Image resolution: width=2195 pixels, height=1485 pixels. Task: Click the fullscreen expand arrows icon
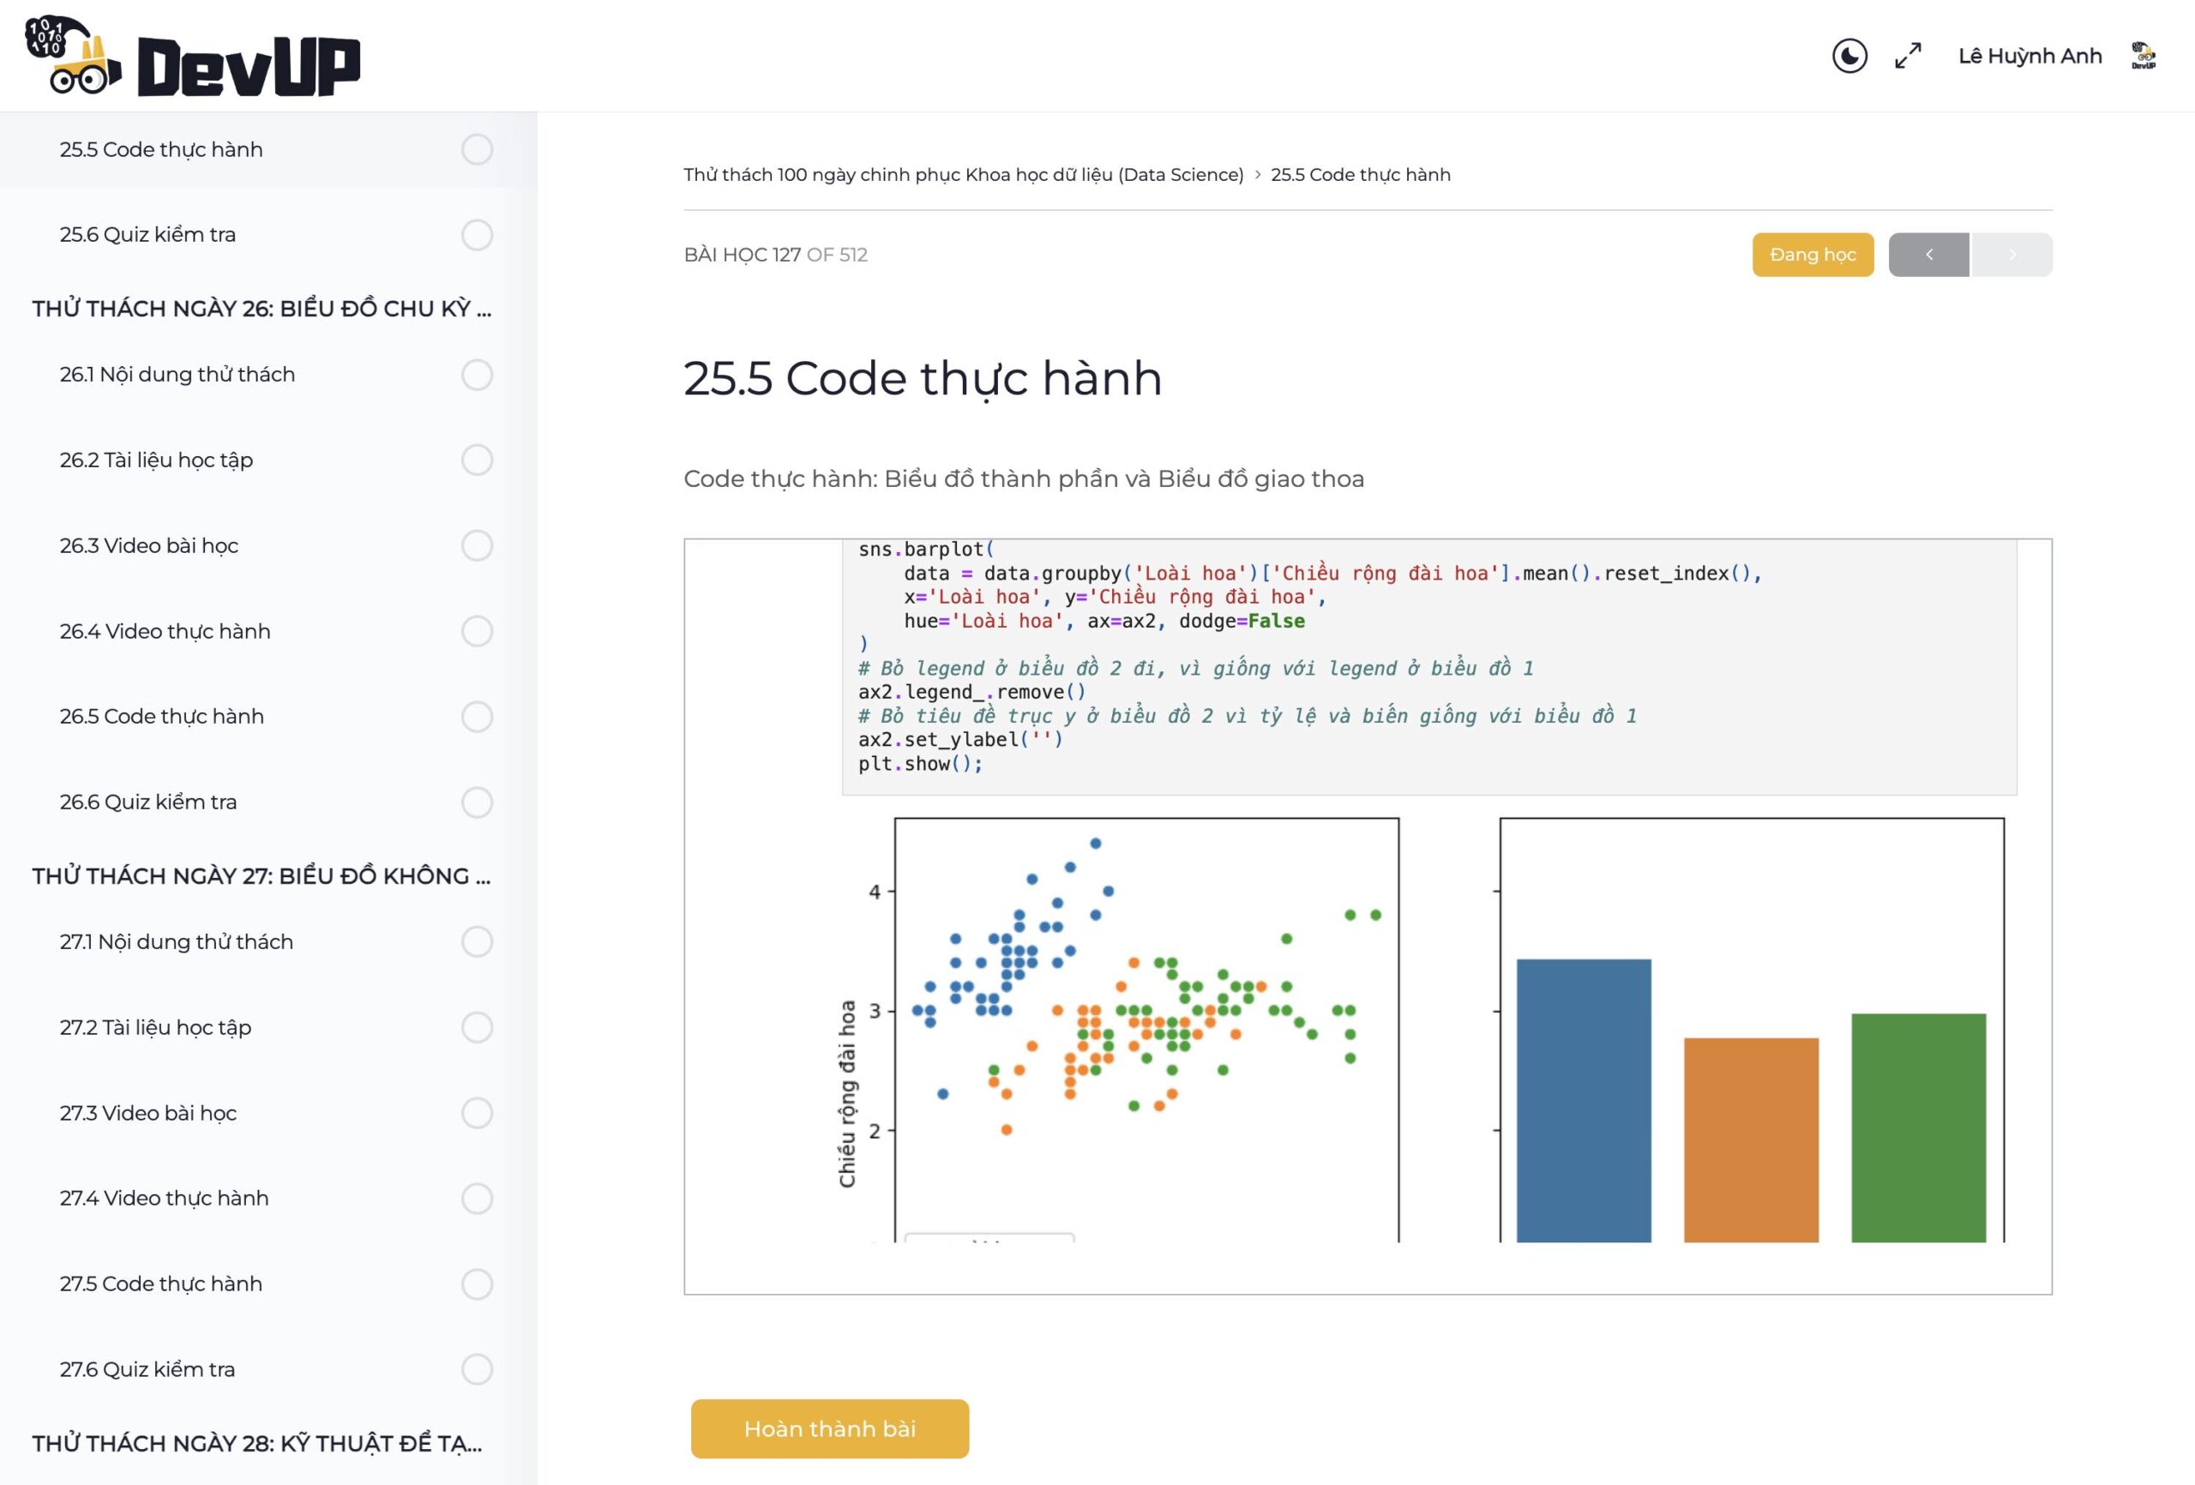pos(1908,56)
